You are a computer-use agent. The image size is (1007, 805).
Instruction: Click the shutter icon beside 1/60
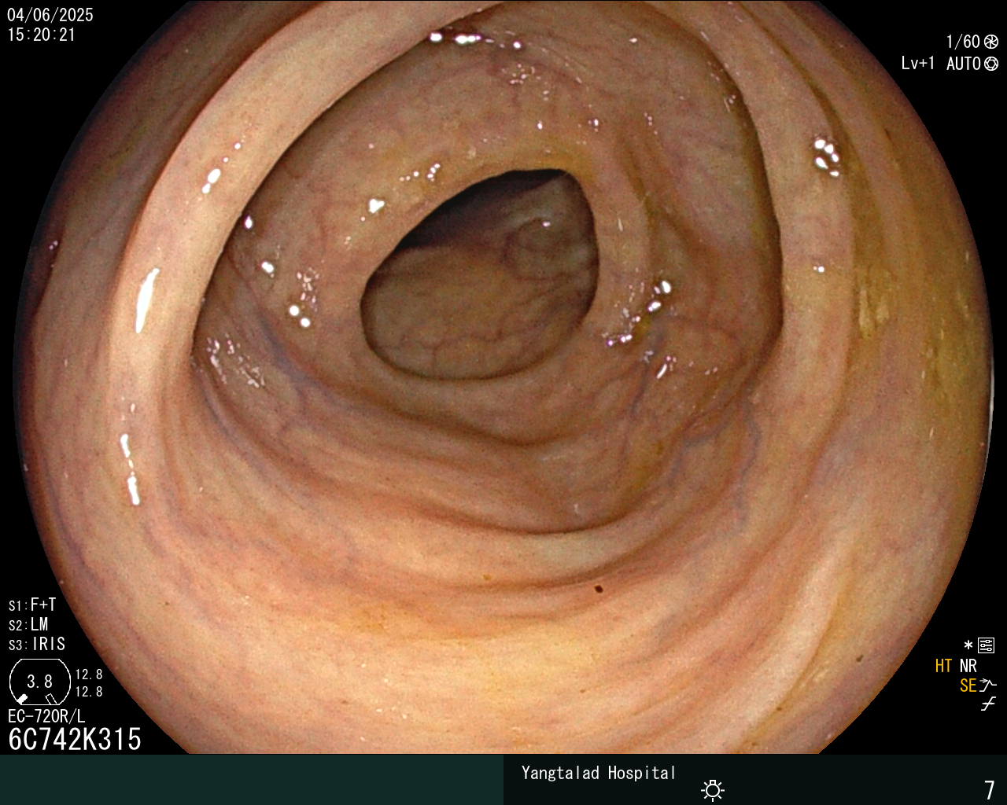click(991, 42)
